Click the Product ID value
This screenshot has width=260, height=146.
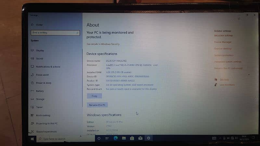[x=120, y=81]
